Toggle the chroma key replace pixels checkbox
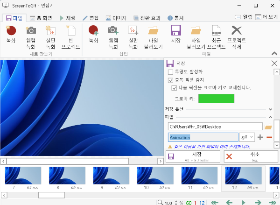 (174, 88)
